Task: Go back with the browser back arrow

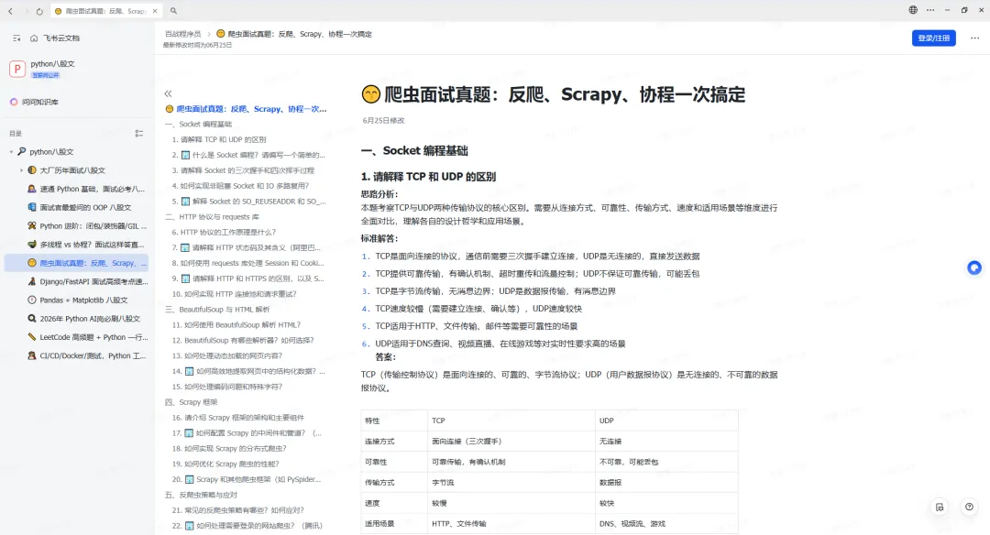Action: point(10,11)
